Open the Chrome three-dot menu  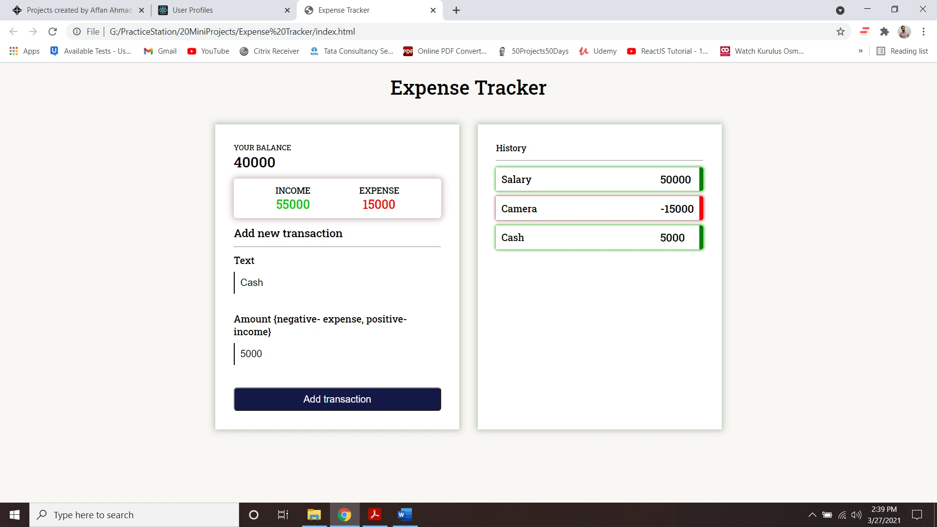pos(923,32)
